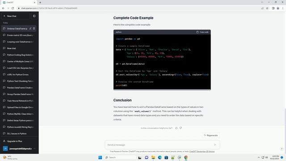Launch Microsoft Edge from the taskbar
This screenshot has height=161, width=286.
tap(160, 157)
